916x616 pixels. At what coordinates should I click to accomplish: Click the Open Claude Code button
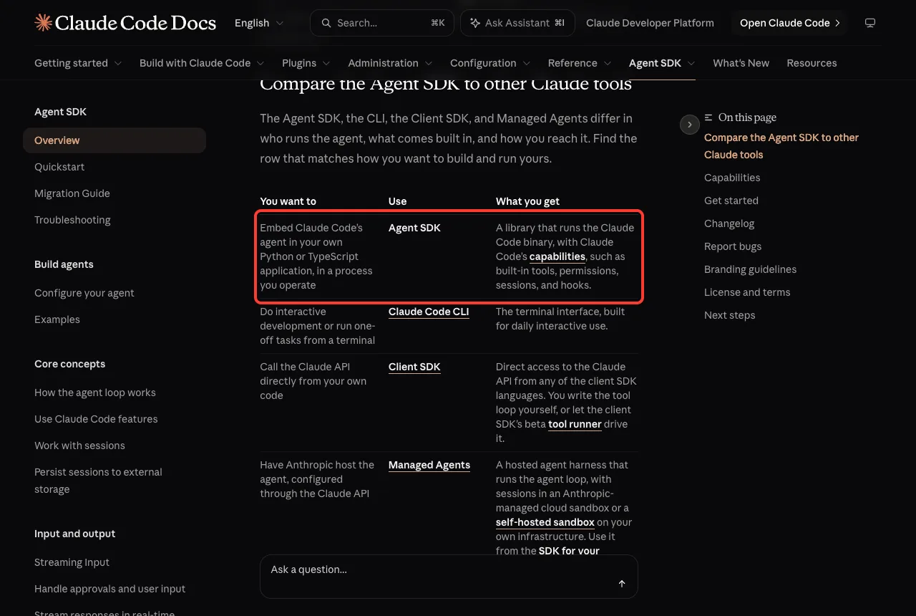pyautogui.click(x=789, y=23)
